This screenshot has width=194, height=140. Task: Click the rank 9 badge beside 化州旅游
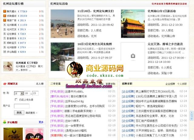(5, 47)
